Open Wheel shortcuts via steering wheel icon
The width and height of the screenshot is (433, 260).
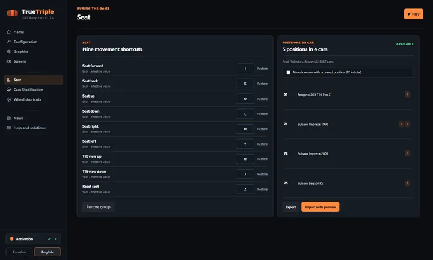coord(8,99)
